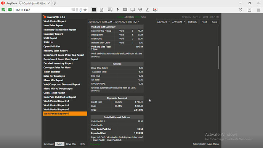
Task: Click the AnyDesk logo icon
Action: [x=3, y=3]
